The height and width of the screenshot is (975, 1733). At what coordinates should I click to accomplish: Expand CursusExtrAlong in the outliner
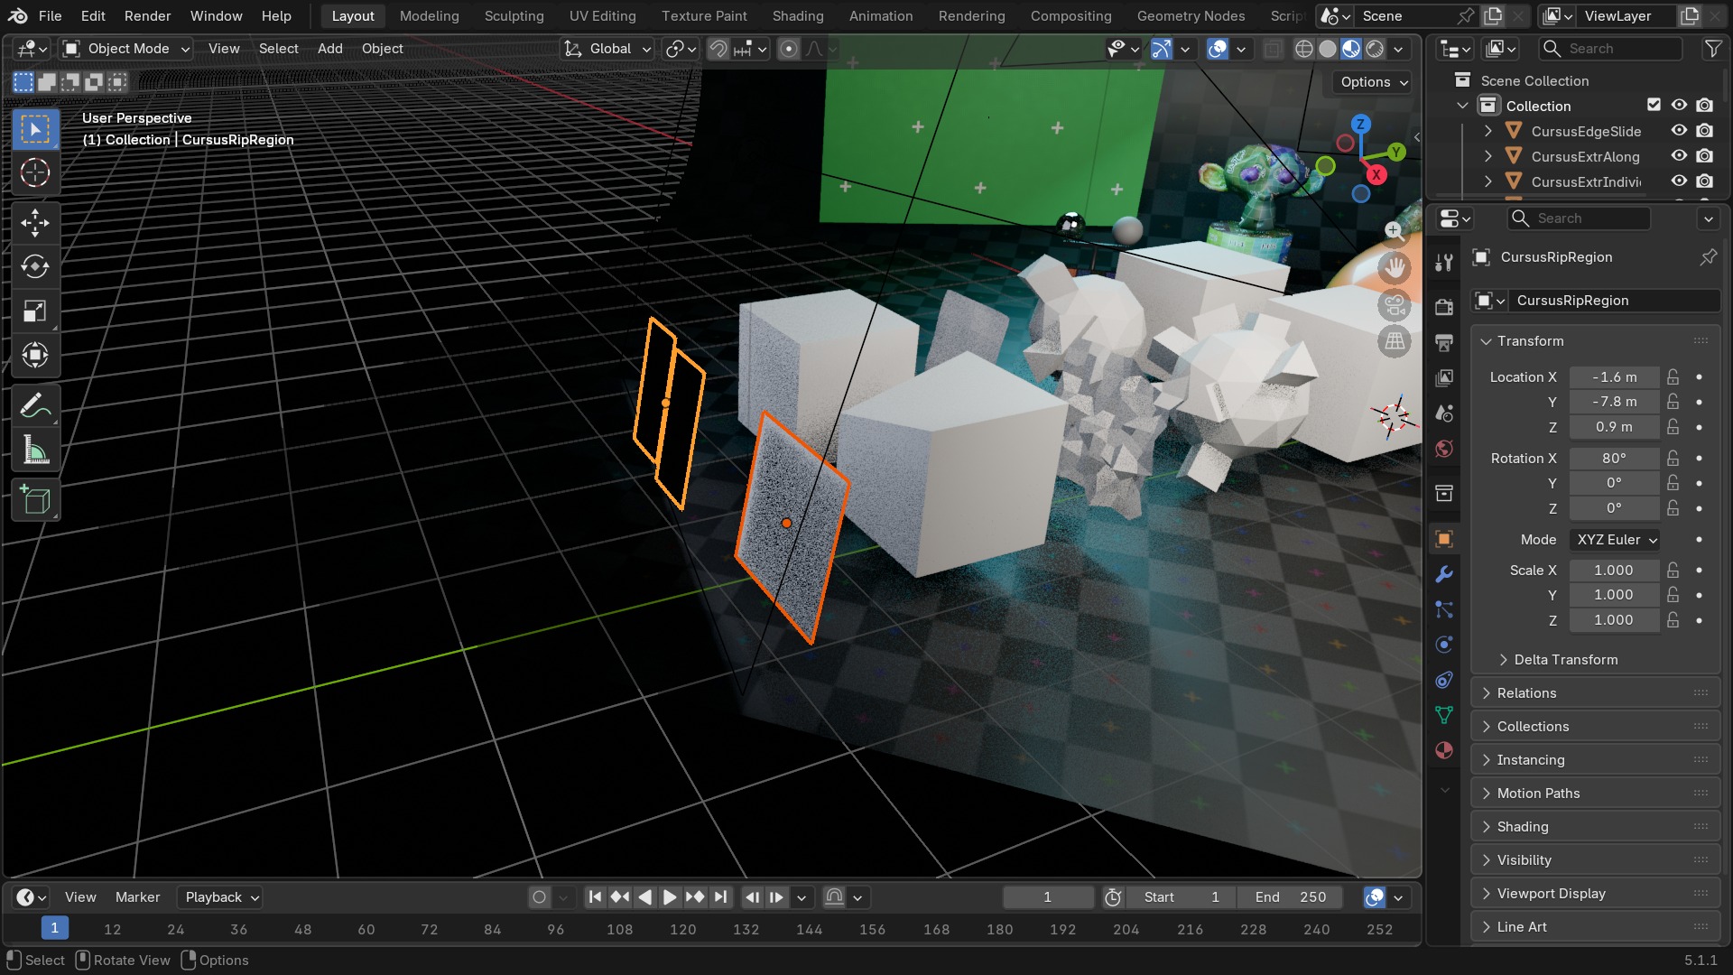1487,156
